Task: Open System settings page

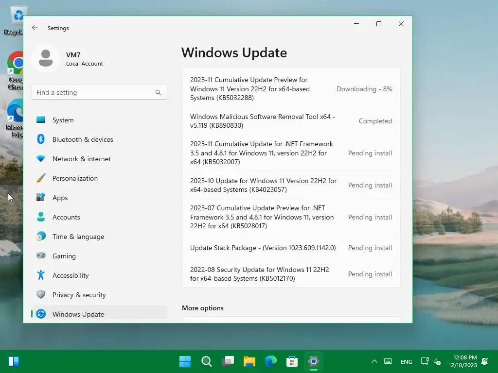Action: click(x=99, y=120)
